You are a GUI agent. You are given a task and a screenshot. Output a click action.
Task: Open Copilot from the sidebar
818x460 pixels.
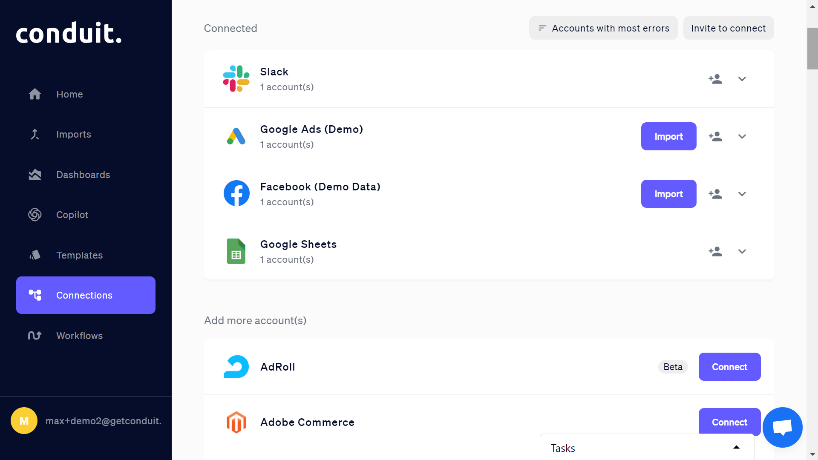point(72,215)
